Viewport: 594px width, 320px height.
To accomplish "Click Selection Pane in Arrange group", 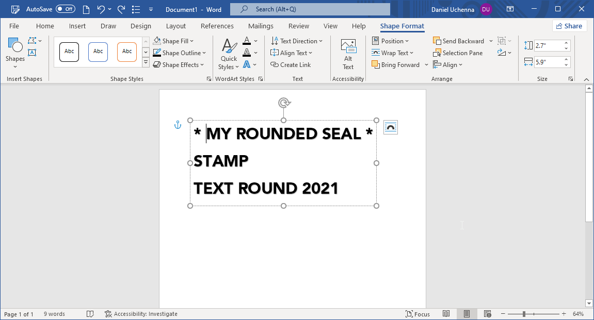I will coord(458,53).
